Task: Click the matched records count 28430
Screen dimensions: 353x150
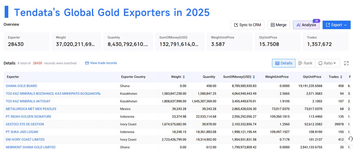Action: click(x=37, y=63)
